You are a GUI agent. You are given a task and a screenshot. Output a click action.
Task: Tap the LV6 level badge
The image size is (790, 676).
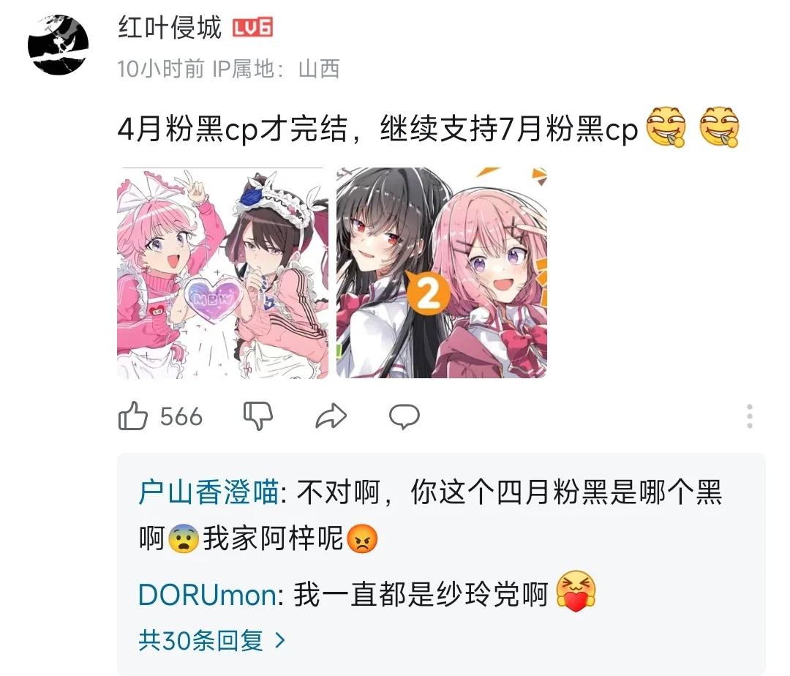pos(252,28)
